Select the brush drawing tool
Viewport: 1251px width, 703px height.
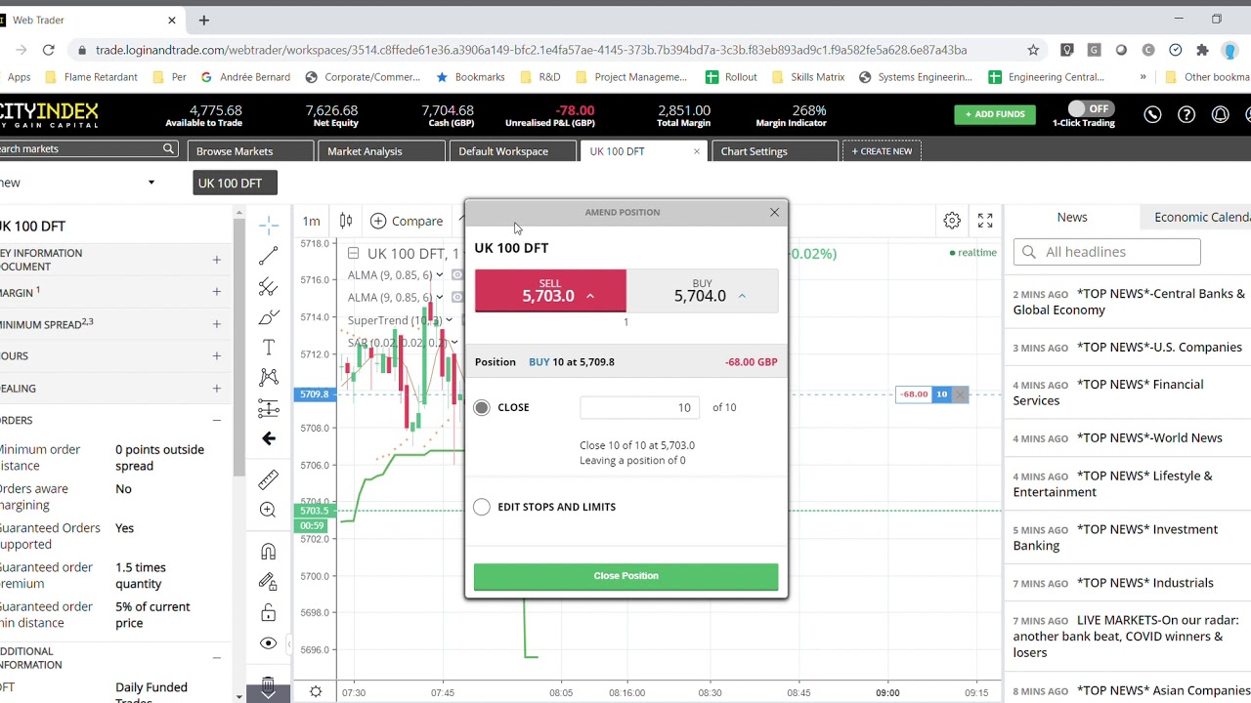[269, 317]
